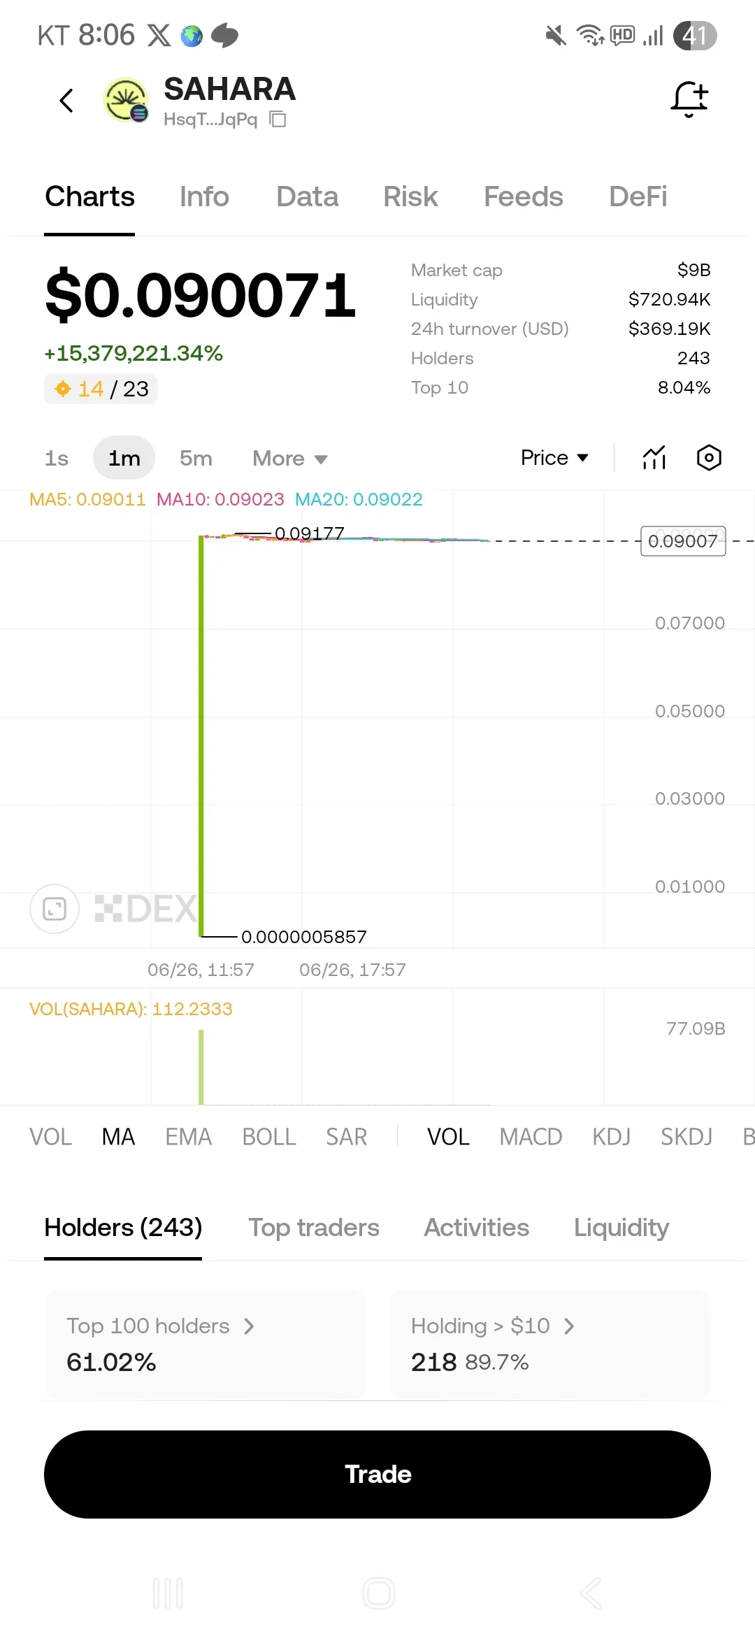Open the Price display dropdown
This screenshot has width=755, height=1636.
[x=554, y=458]
